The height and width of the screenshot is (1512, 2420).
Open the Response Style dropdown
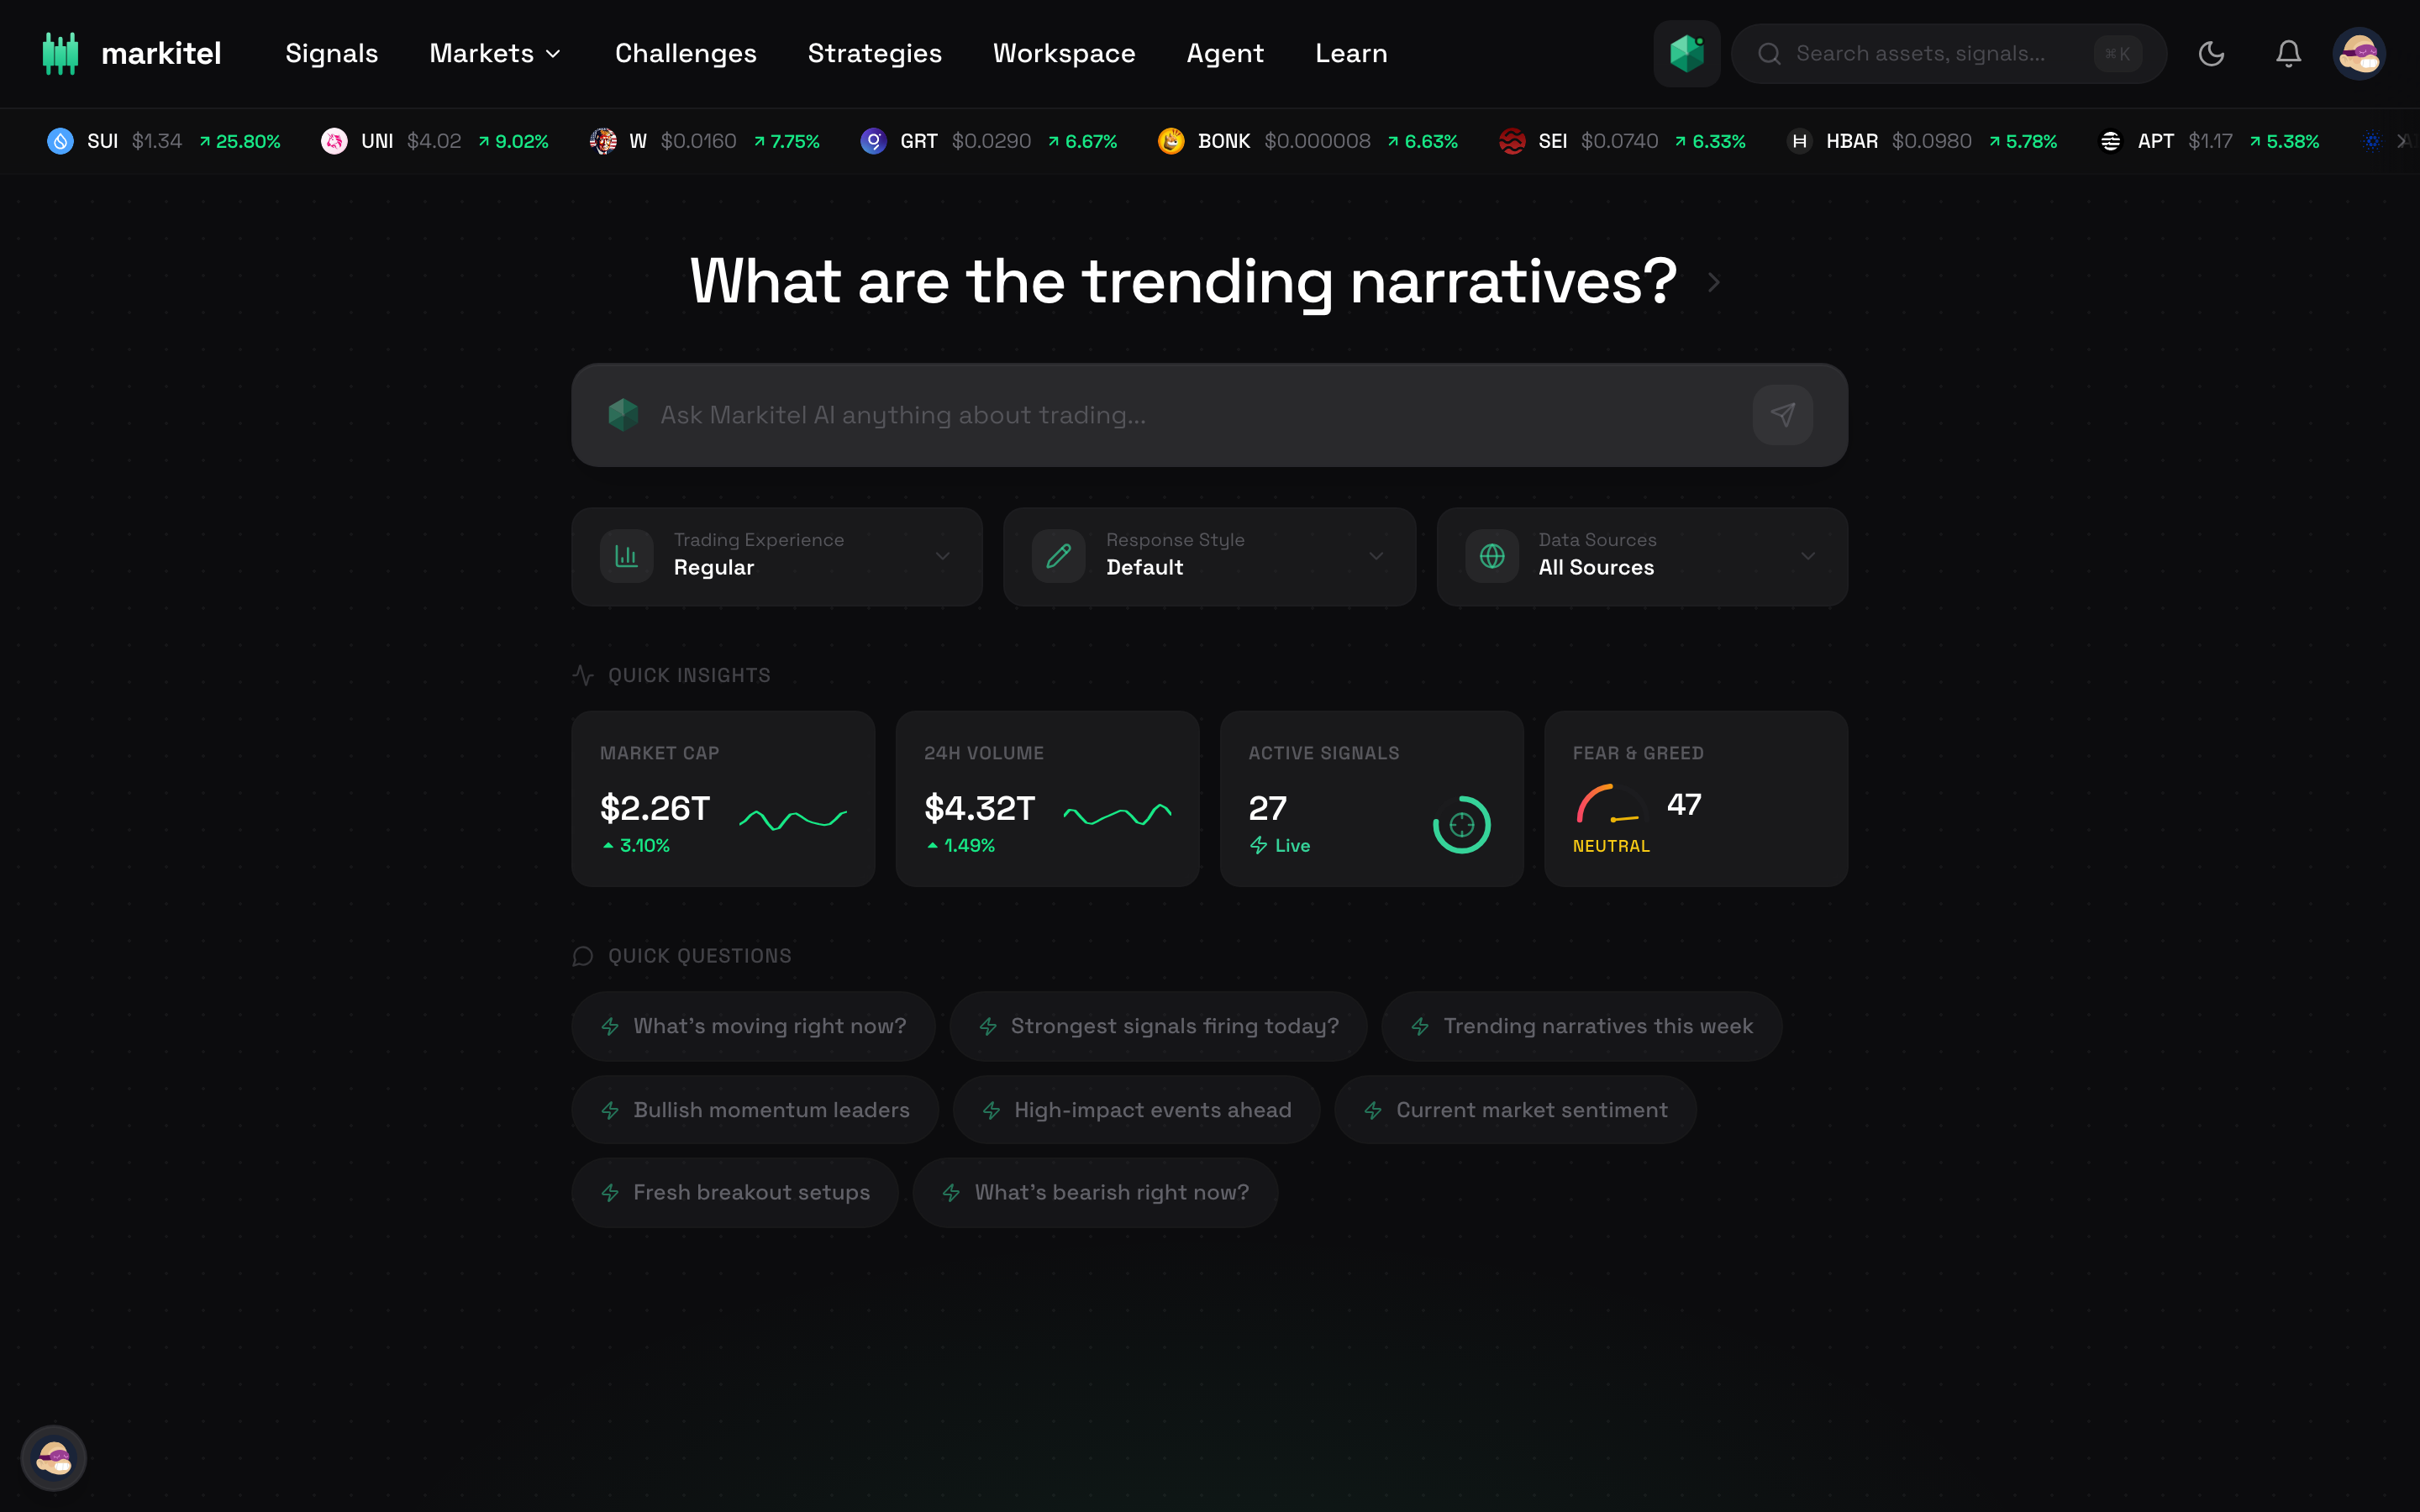click(1209, 556)
